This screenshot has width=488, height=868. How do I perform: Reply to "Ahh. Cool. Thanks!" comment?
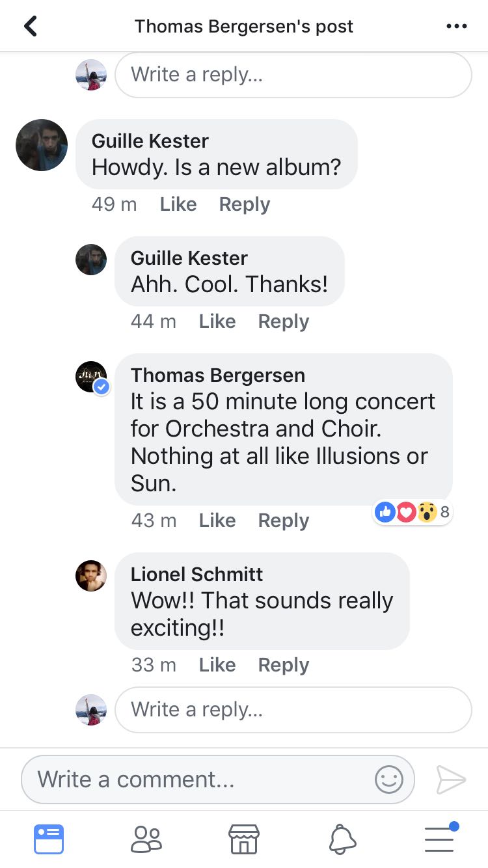tap(284, 321)
